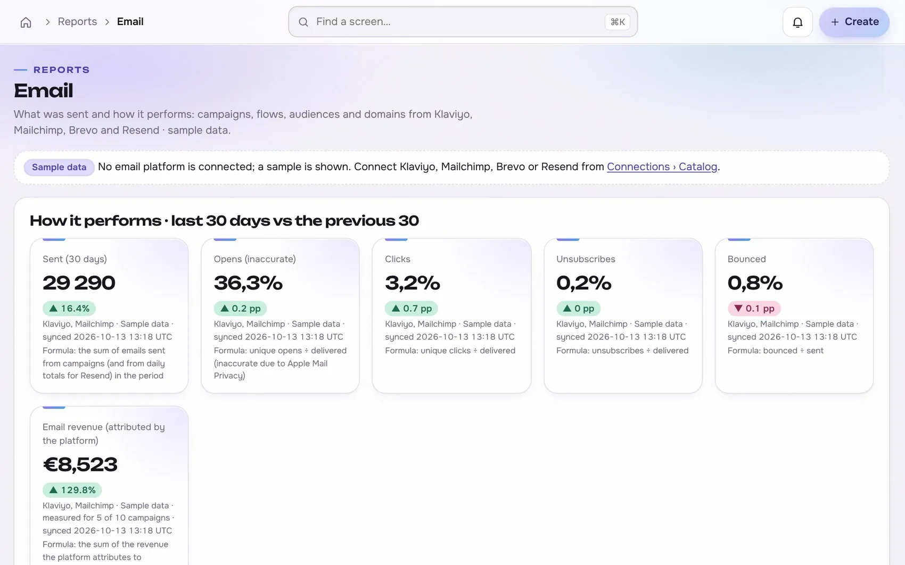Click the €8,523 revenue value
The height and width of the screenshot is (565, 905).
[80, 464]
